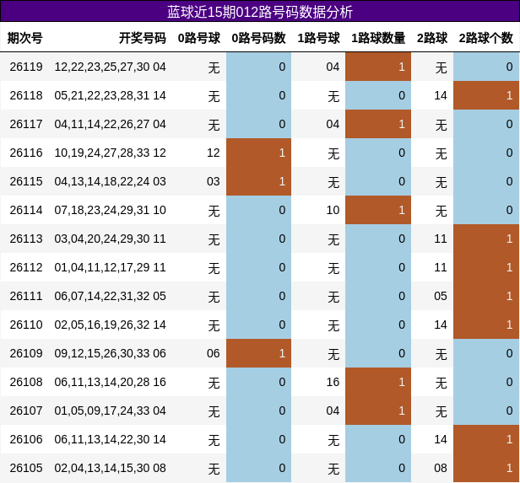Click draw numbers 06,11,13,14,20,28 16

pos(110,382)
